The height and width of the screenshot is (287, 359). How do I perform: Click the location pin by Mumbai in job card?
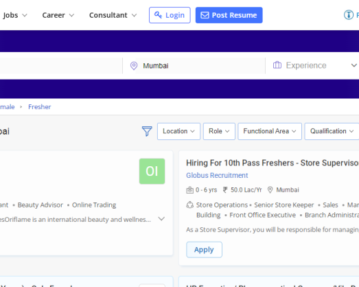pyautogui.click(x=270, y=190)
